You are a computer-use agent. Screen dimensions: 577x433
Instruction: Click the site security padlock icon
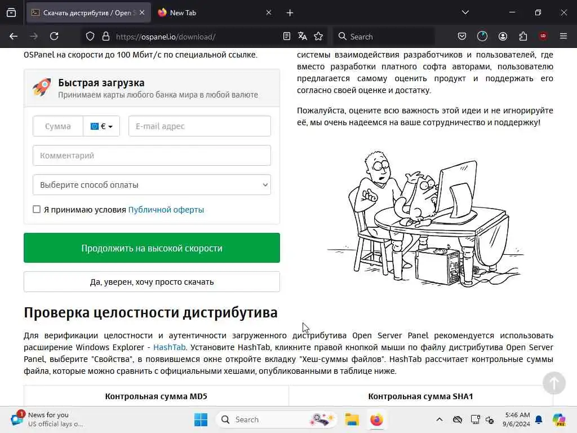pos(106,37)
